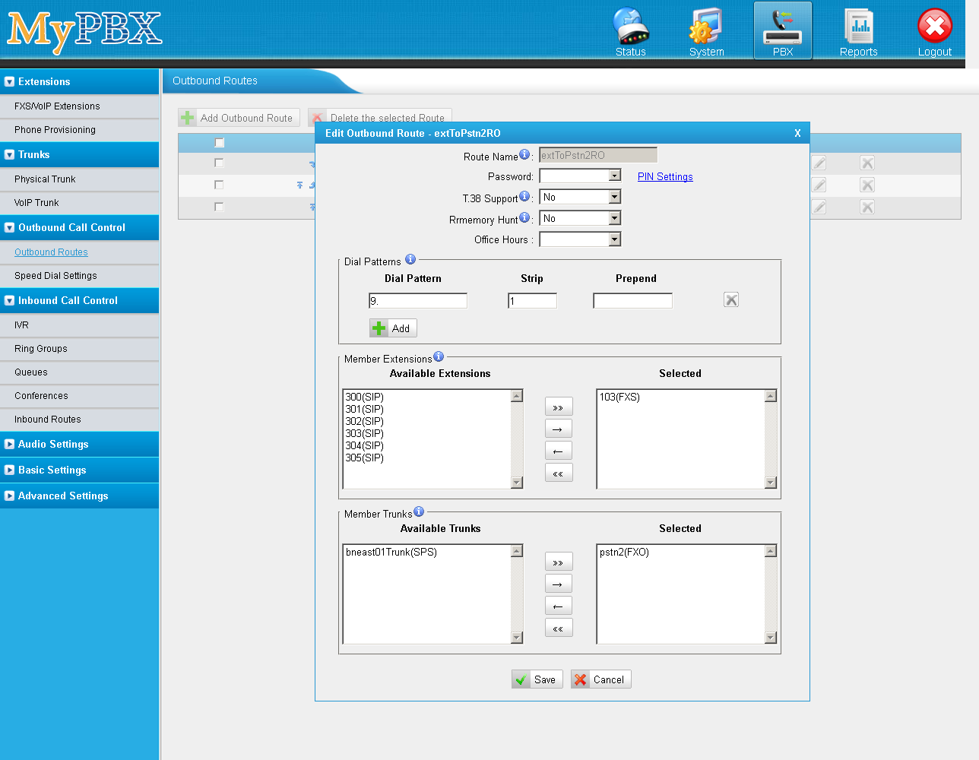Remove chosen trunk from Selected list
The height and width of the screenshot is (760, 979).
point(559,606)
